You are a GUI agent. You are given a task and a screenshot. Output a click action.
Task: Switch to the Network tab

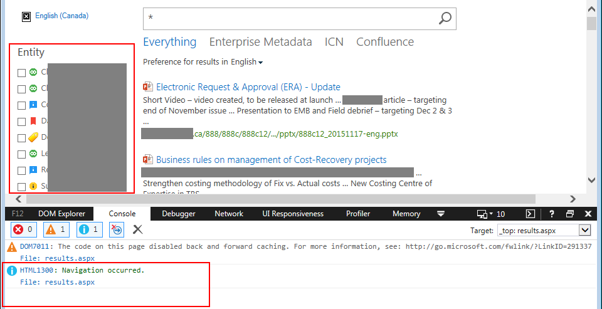[229, 214]
